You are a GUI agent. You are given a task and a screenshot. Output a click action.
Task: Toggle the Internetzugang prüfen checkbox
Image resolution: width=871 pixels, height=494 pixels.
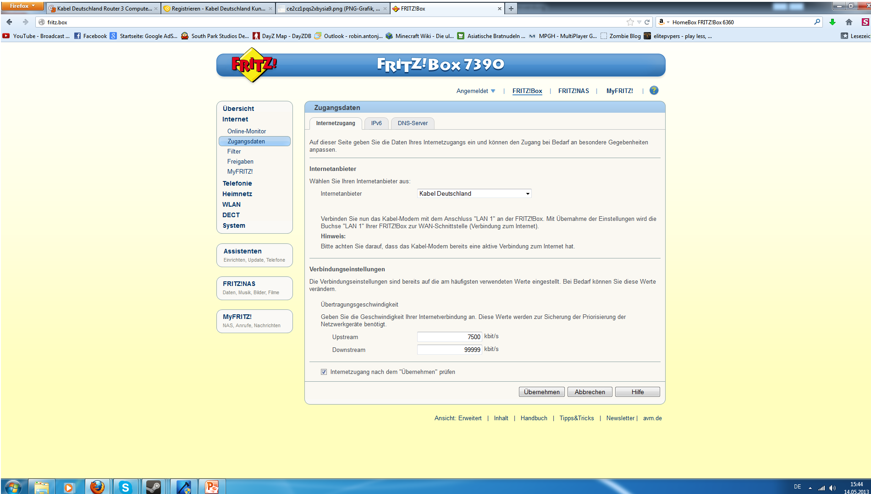click(324, 372)
